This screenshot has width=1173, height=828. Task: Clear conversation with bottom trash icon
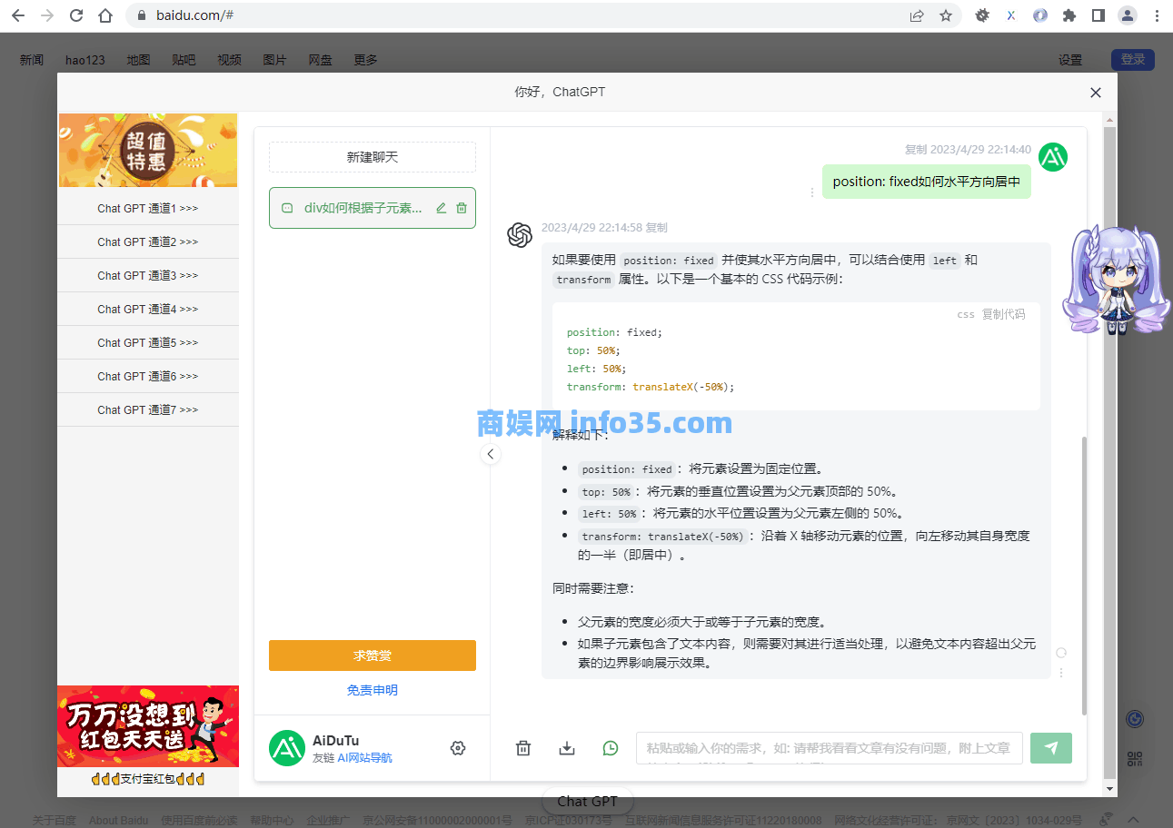[523, 748]
